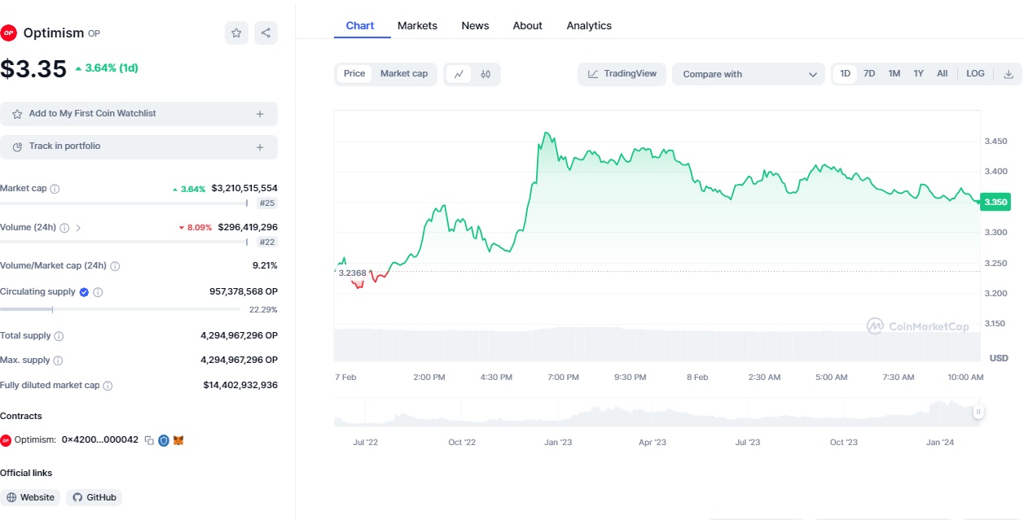
Task: Open the TradingView chart
Action: (x=622, y=74)
